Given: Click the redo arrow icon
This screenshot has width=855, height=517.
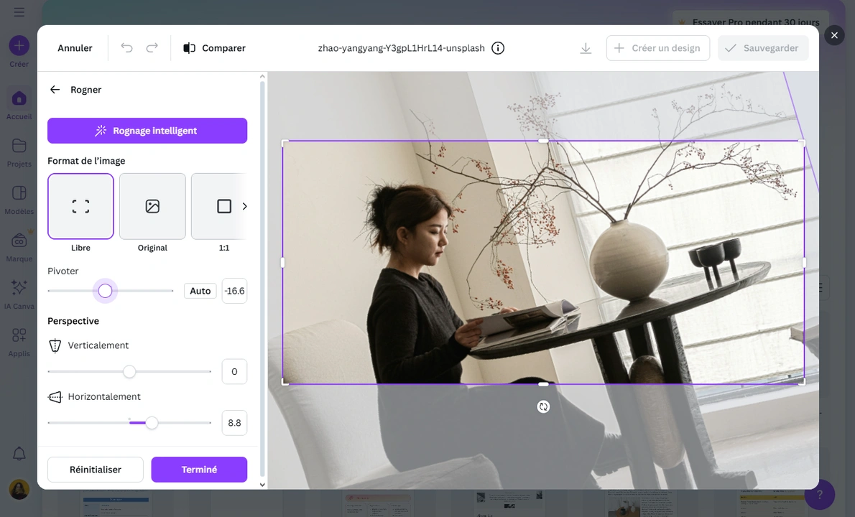Looking at the screenshot, I should [x=152, y=47].
